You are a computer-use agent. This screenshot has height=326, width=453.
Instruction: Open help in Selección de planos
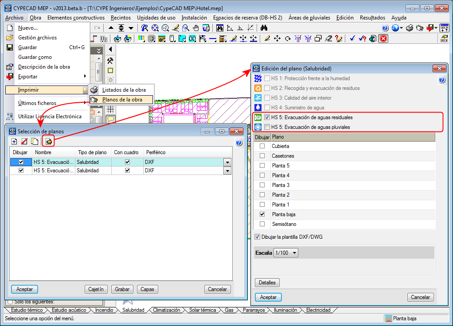tap(239, 143)
